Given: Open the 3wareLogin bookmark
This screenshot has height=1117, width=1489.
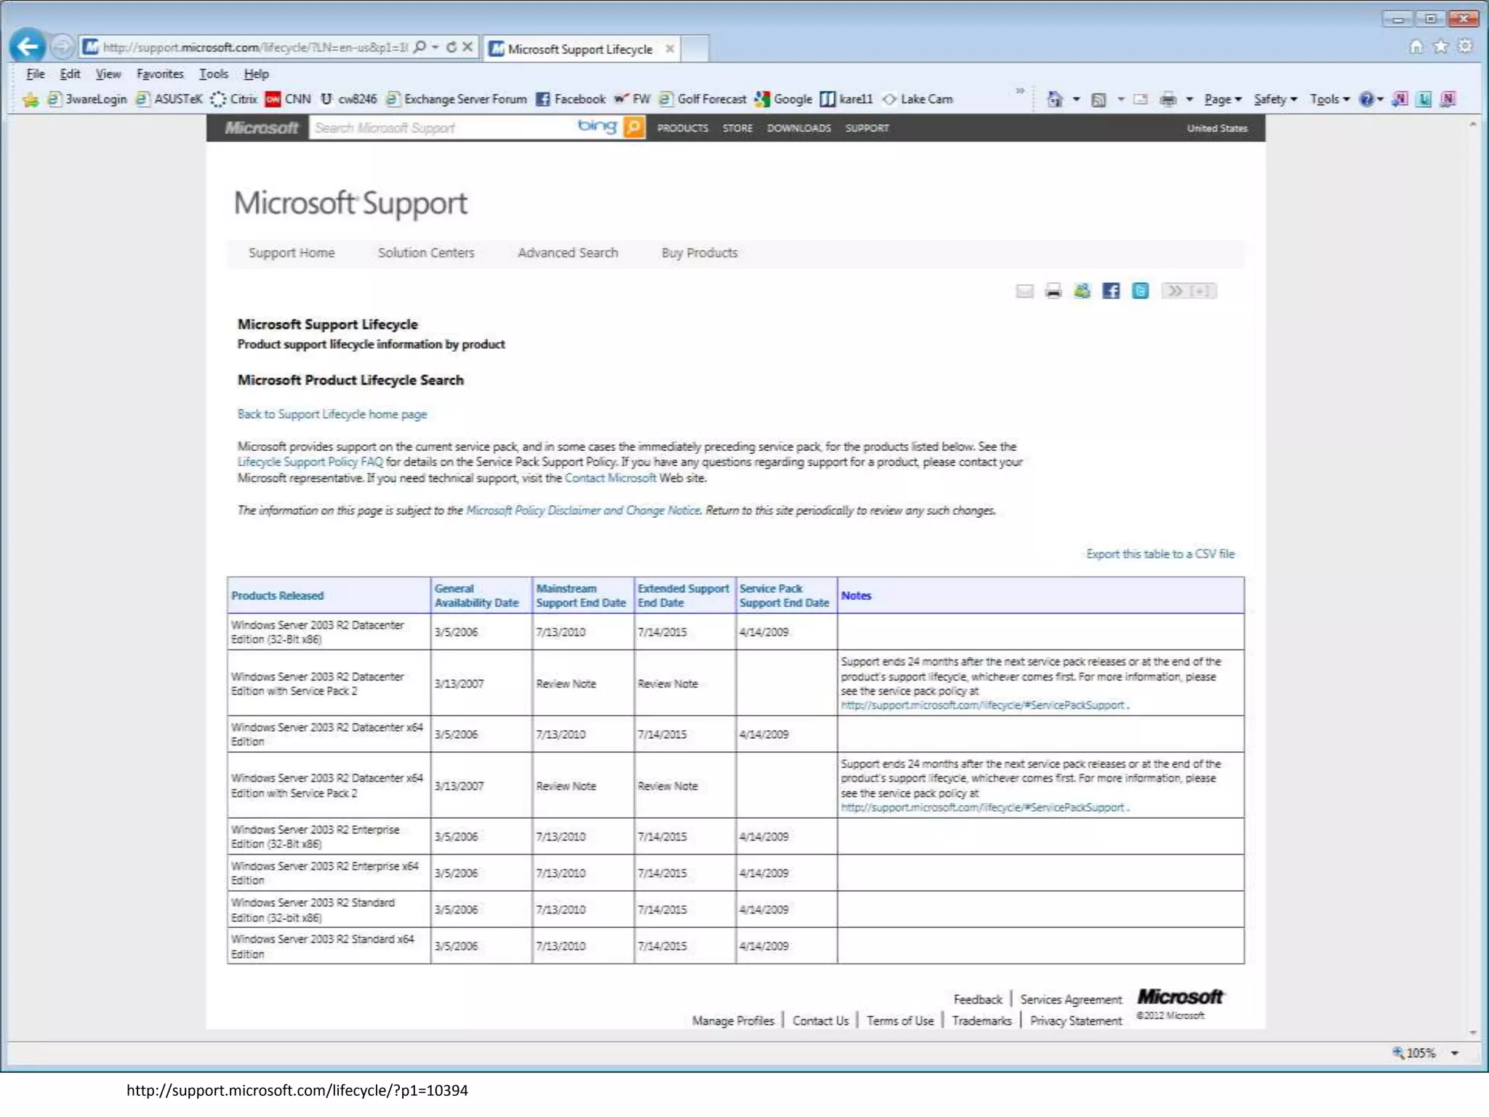Looking at the screenshot, I should [87, 99].
